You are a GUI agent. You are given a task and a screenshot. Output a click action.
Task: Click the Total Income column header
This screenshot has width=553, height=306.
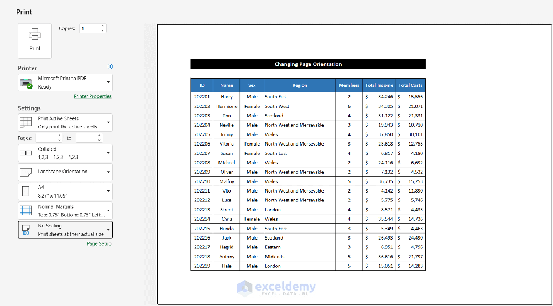379,85
